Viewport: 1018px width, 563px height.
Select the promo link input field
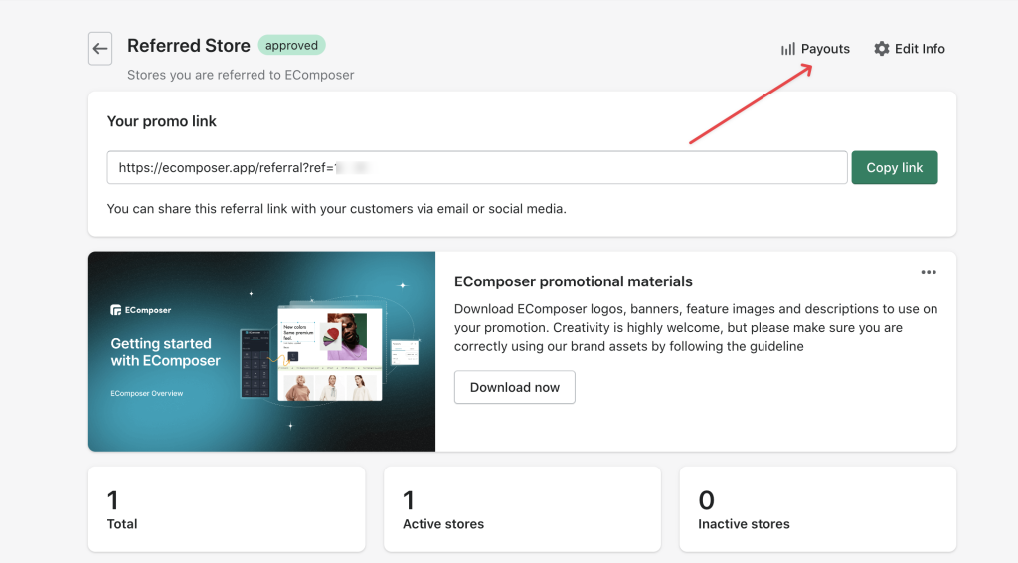pyautogui.click(x=477, y=167)
